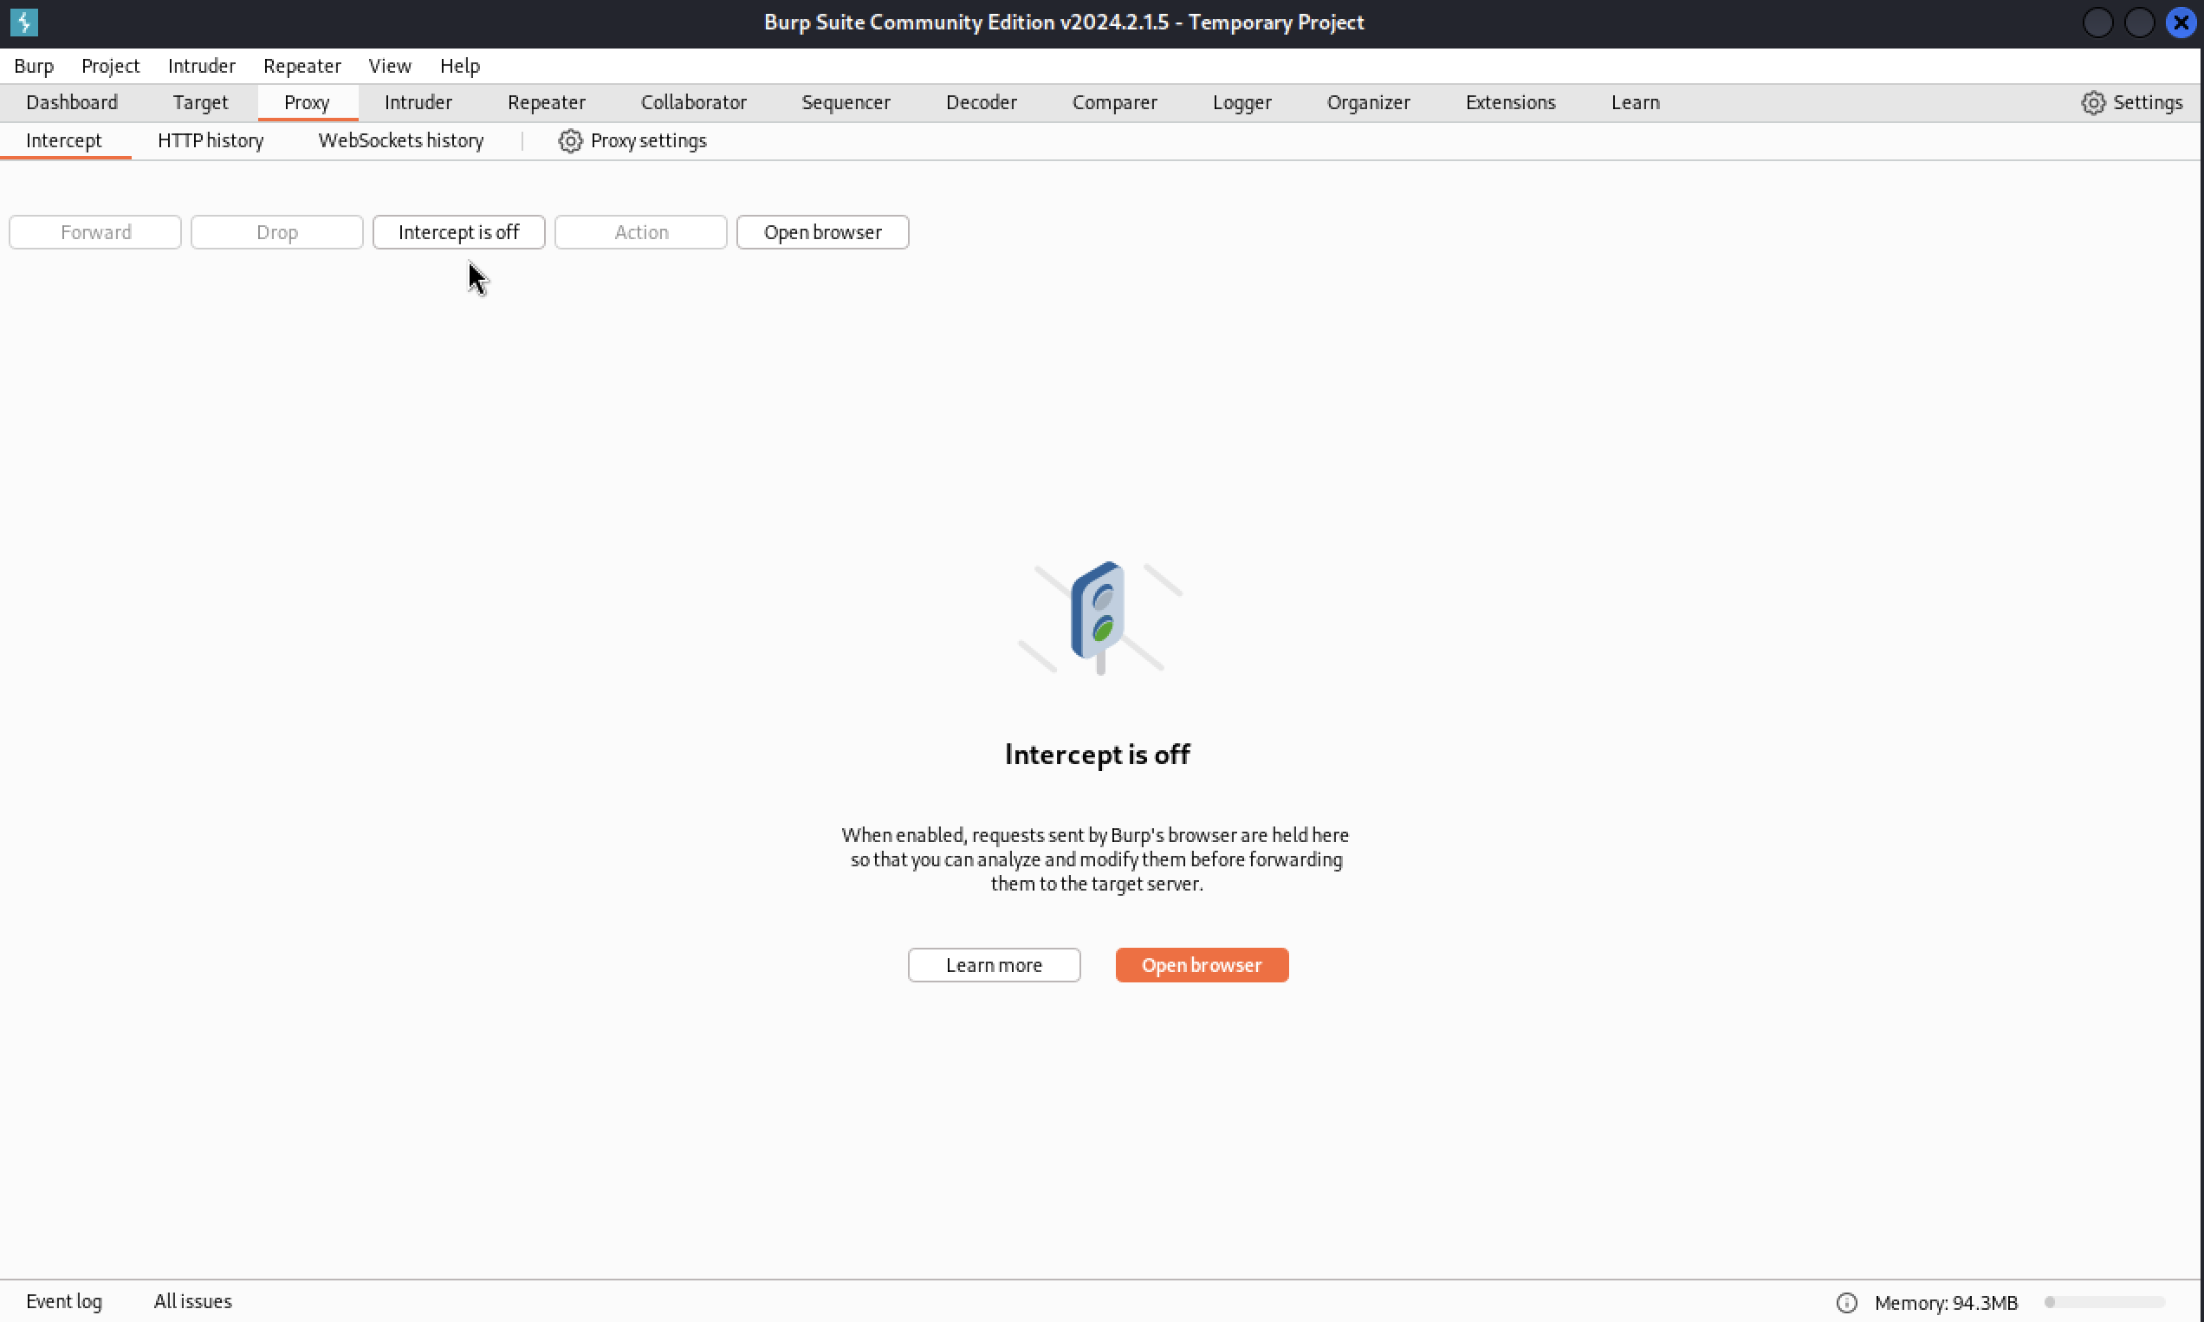Click the memory info icon in status bar
This screenshot has width=2204, height=1322.
(1846, 1302)
